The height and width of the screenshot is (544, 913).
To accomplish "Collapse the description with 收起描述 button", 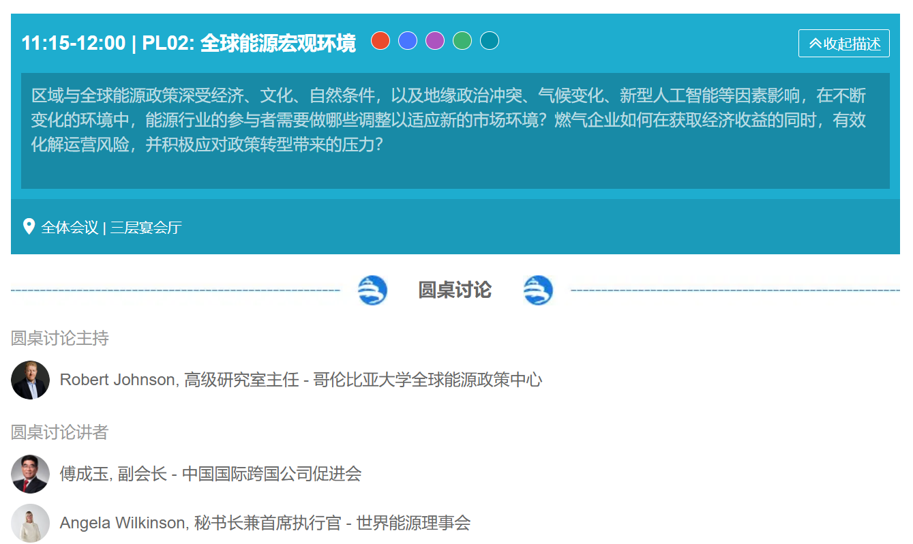I will click(x=844, y=44).
